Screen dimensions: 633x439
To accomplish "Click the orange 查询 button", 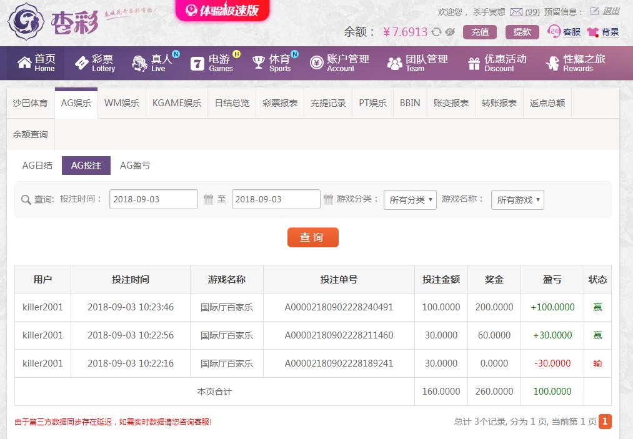I will (x=313, y=237).
